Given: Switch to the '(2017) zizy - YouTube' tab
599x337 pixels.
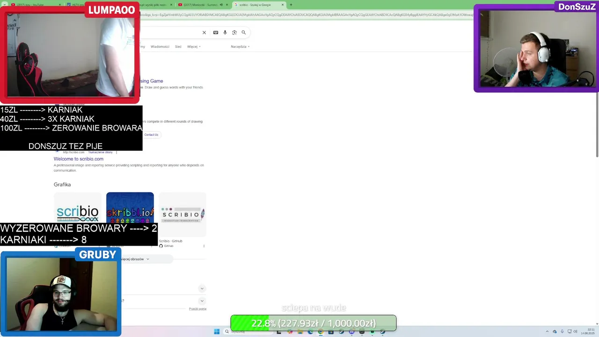Looking at the screenshot, I should (35, 5).
